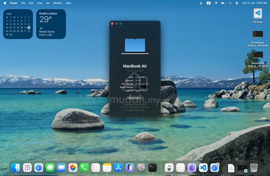Open the Kuala Lumpur weather widget

click(51, 24)
